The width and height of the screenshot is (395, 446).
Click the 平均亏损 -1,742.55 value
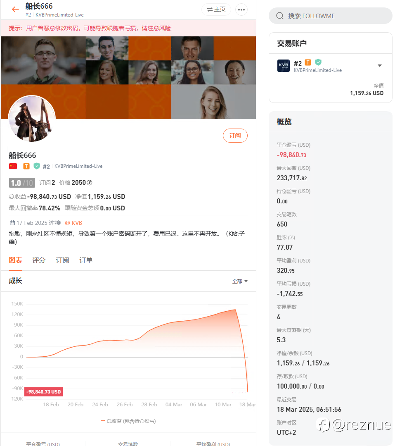coord(290,294)
